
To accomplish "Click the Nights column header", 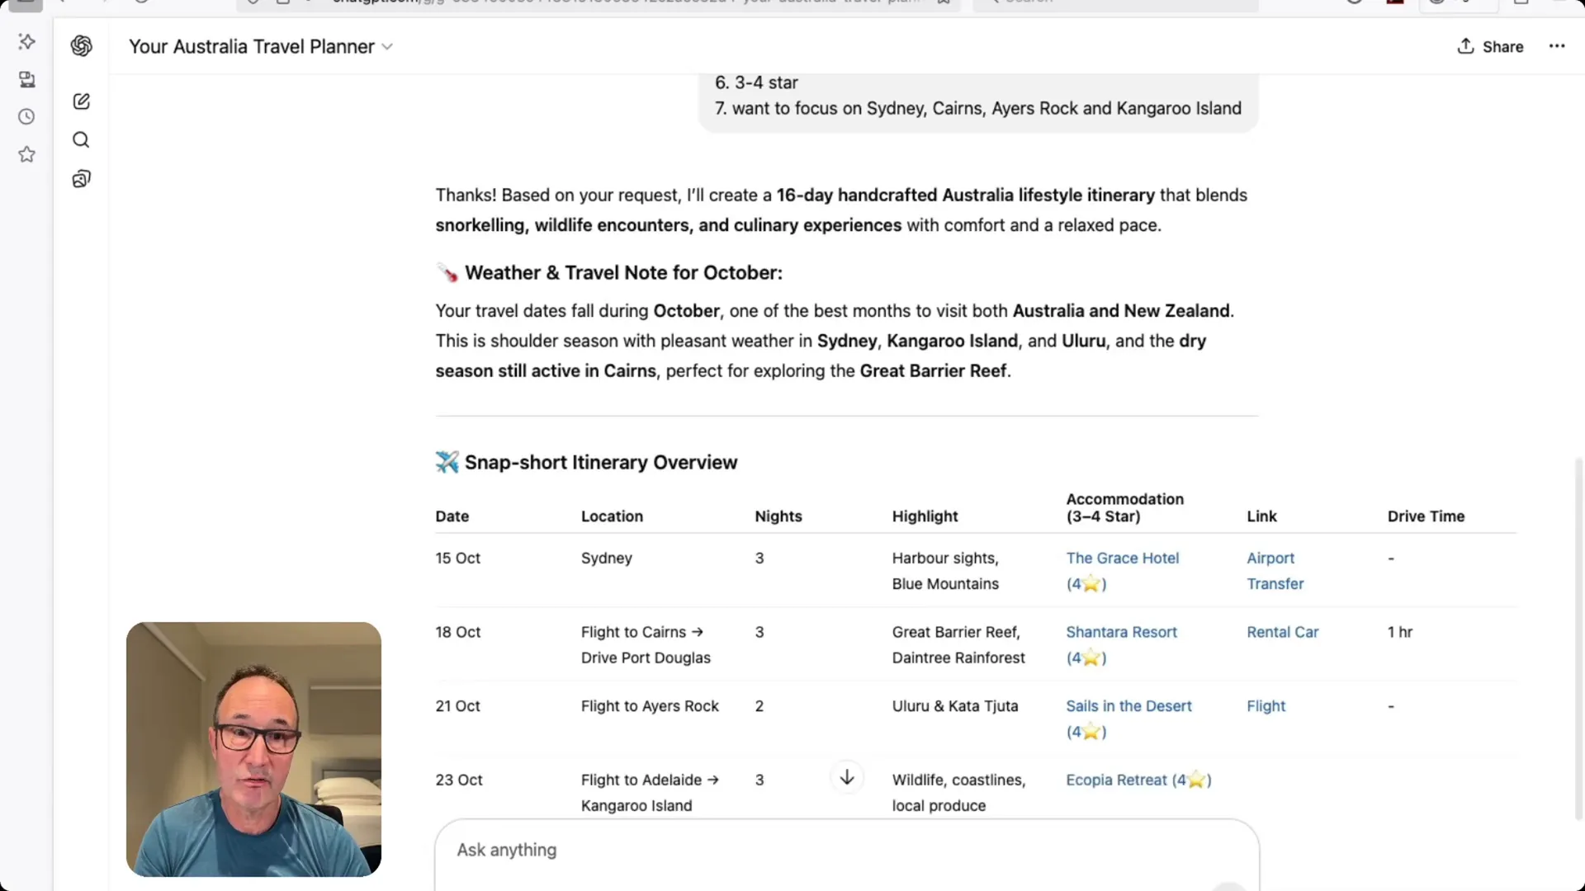I will pyautogui.click(x=778, y=516).
